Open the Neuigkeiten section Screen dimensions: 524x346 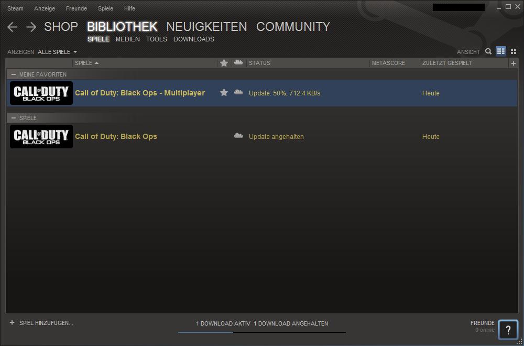click(x=207, y=27)
